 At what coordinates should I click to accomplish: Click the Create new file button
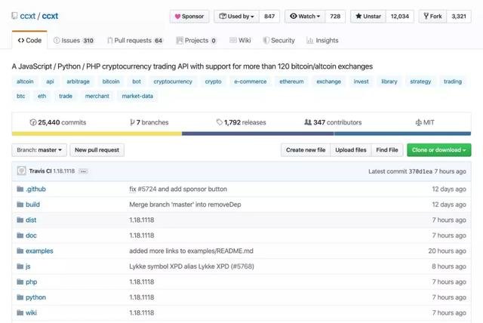pyautogui.click(x=306, y=150)
